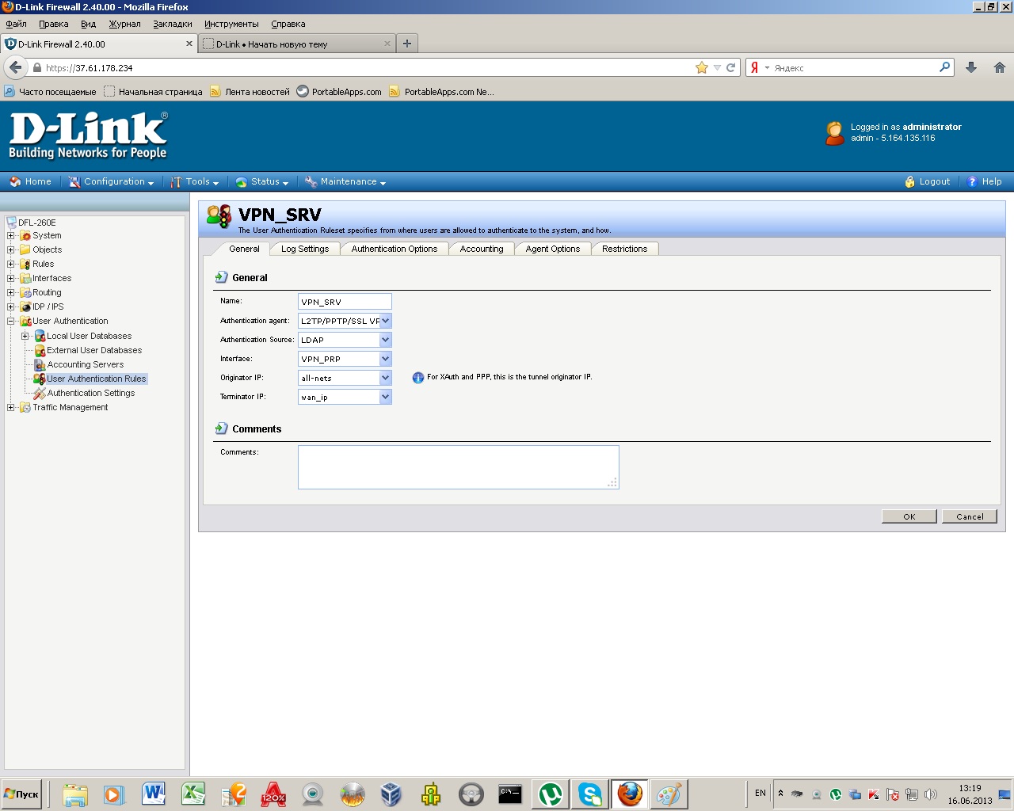Open a new tab with plus button
Screen dimensions: 1014x811
[407, 44]
